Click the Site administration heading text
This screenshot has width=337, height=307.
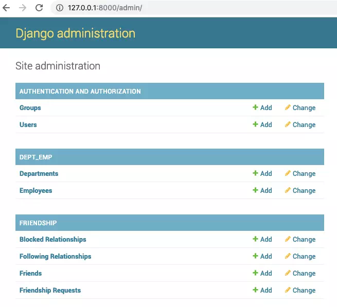58,66
